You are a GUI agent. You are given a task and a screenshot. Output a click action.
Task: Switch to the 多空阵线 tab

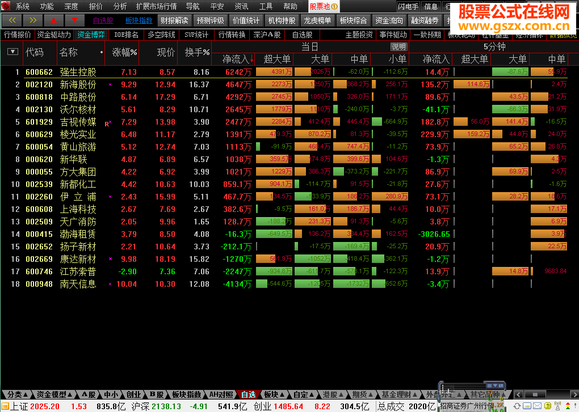tap(161, 35)
